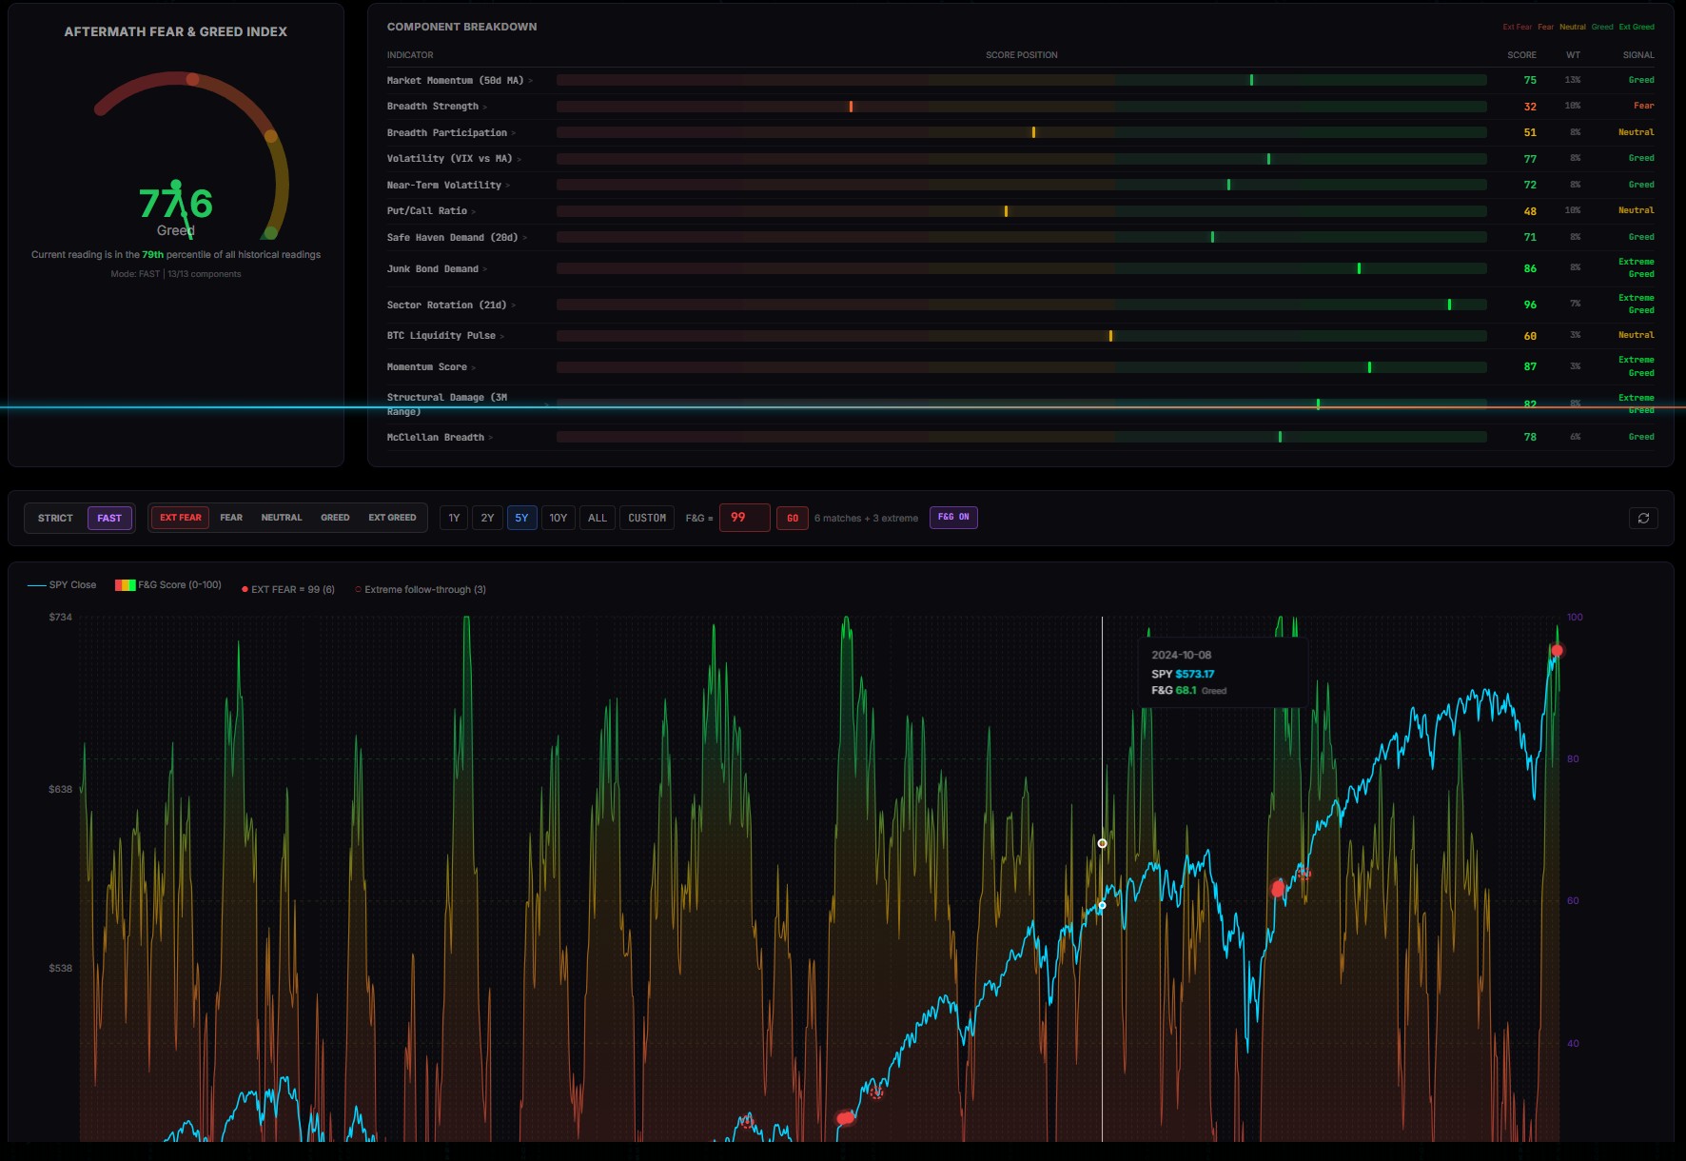The height and width of the screenshot is (1161, 1686).
Task: Toggle the F&G ON overlay button
Action: 952,518
